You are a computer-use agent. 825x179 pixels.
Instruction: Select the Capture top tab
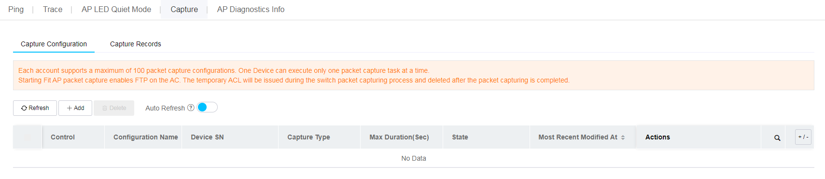point(184,9)
